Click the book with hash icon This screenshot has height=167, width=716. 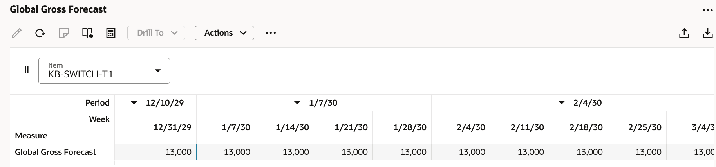point(87,33)
